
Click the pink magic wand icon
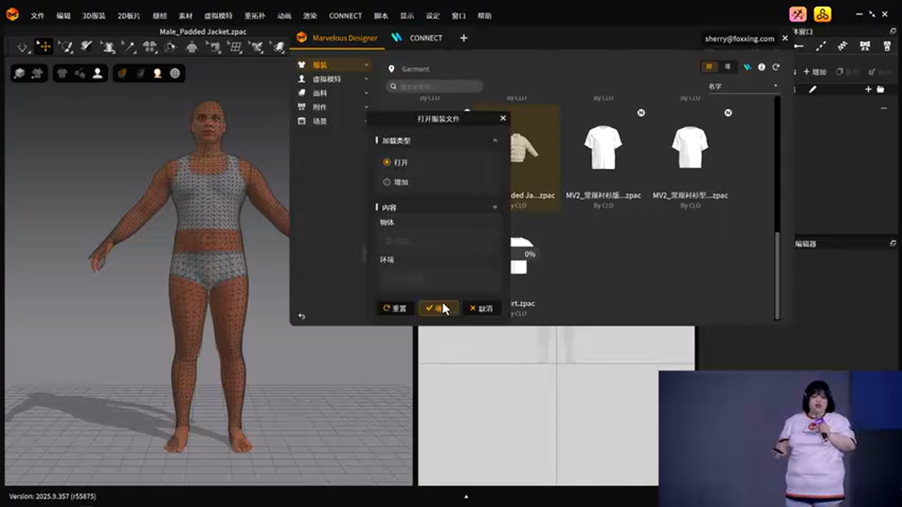798,14
